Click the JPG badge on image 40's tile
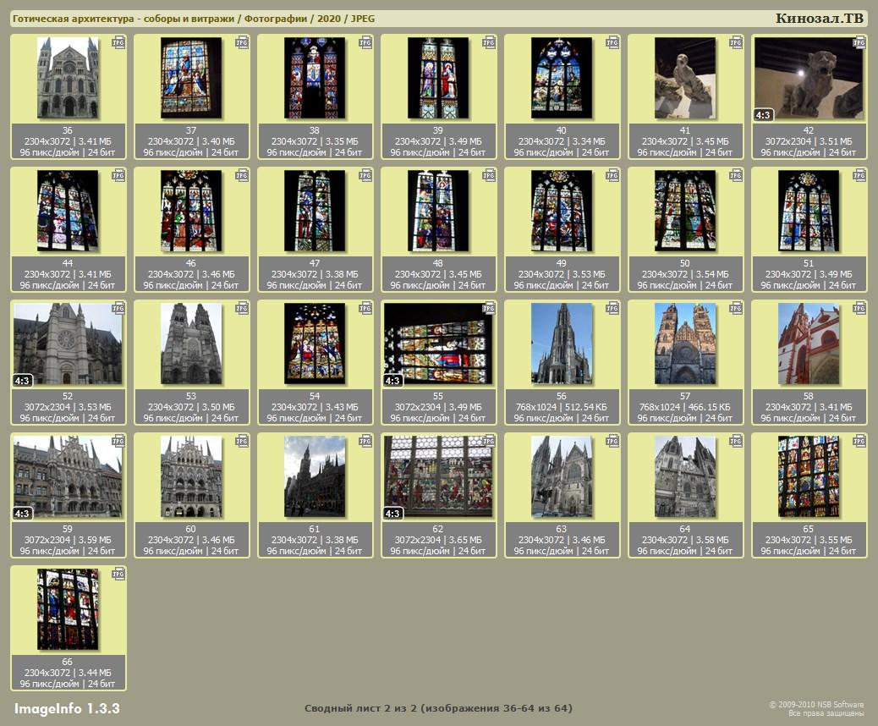 point(612,42)
